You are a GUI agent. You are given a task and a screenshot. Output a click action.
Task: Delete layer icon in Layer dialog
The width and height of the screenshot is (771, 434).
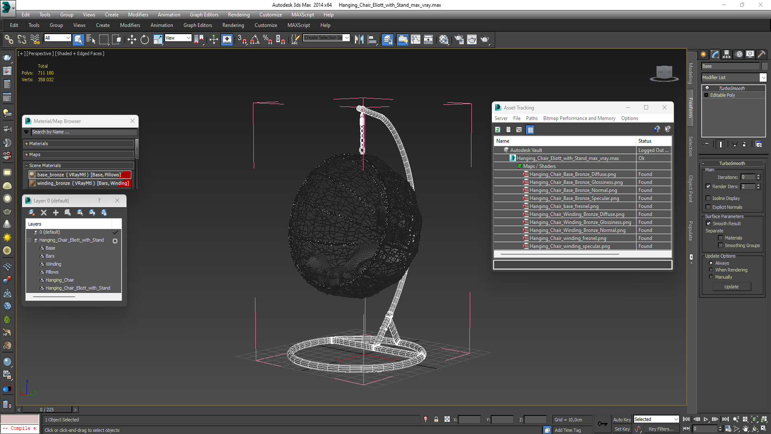[x=44, y=213]
